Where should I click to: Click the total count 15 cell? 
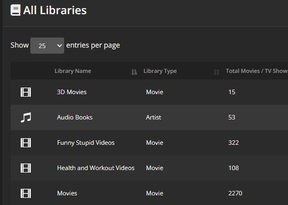coord(231,92)
